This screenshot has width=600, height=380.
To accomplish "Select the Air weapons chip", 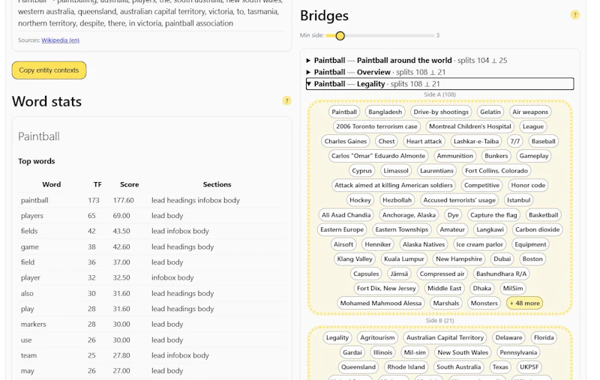I will 530,112.
